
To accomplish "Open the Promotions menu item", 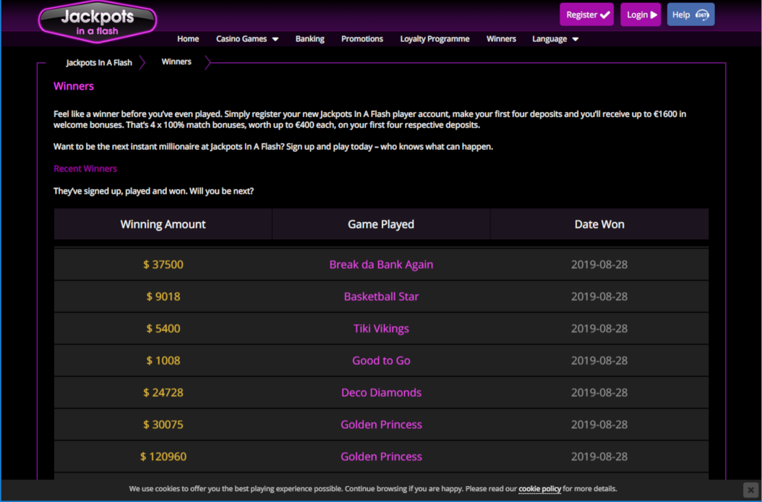I will click(x=362, y=39).
